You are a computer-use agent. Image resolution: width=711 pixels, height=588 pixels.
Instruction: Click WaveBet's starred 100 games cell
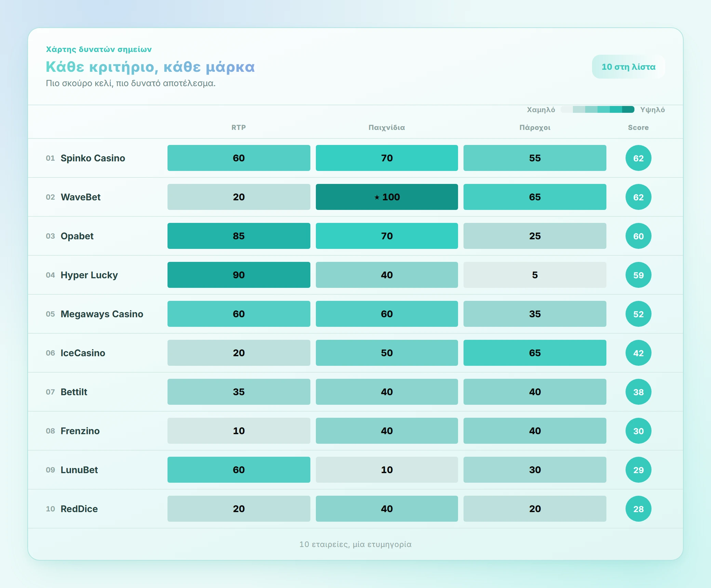tap(387, 197)
